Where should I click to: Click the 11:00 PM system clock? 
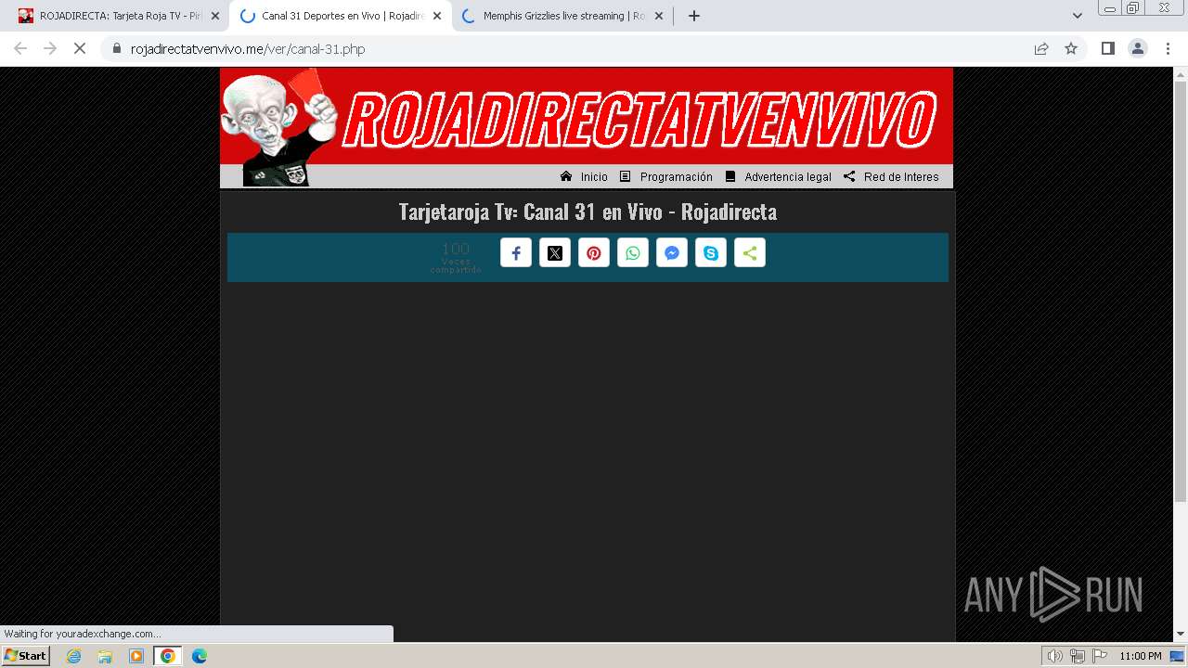[x=1141, y=656]
